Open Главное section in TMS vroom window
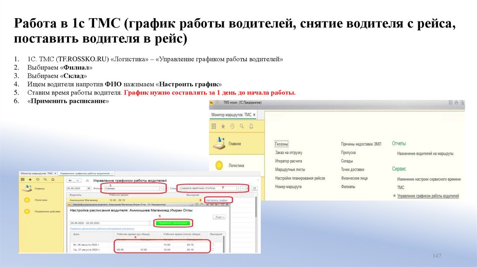The height and width of the screenshot is (267, 477). pyautogui.click(x=237, y=144)
